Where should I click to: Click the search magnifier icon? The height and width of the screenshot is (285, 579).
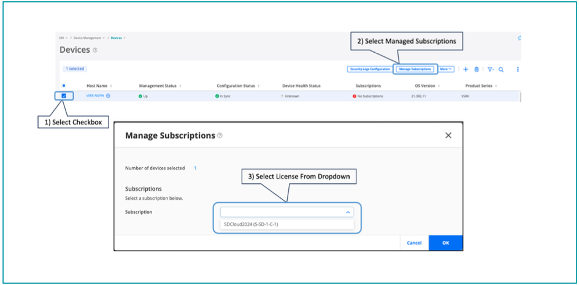(x=501, y=69)
